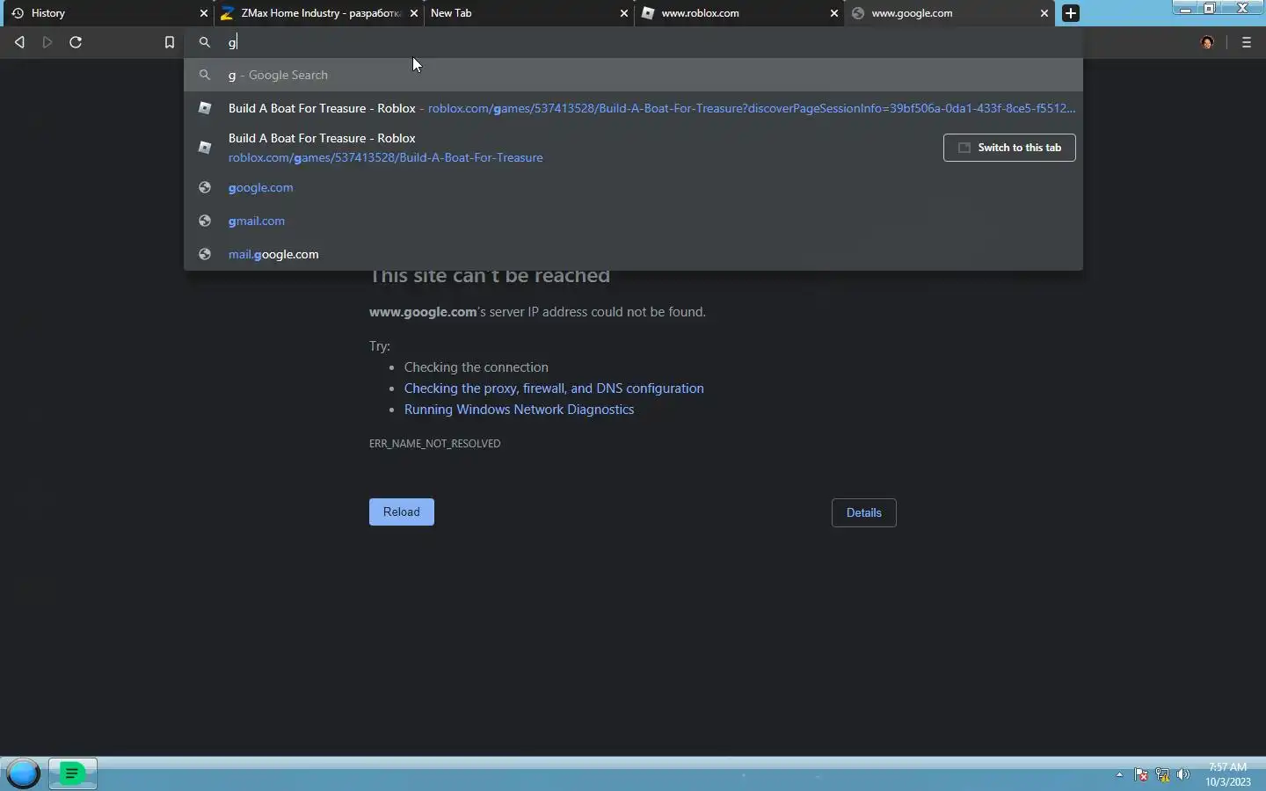Bookmark this page via bookmark icon
Image resolution: width=1266 pixels, height=791 pixels.
(170, 42)
